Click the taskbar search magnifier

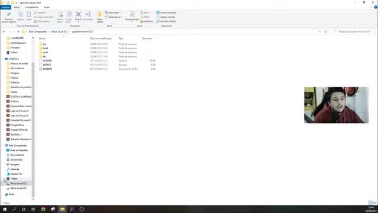[14, 209]
